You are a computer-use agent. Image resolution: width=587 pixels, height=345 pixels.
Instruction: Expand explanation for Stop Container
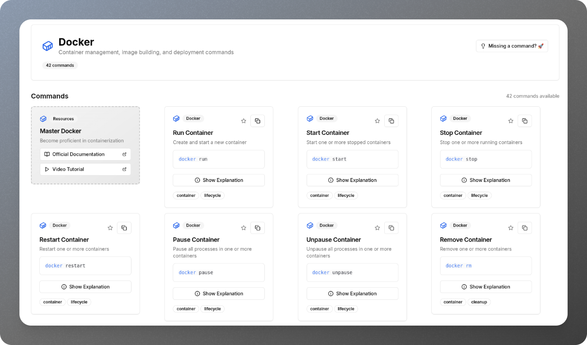tap(486, 180)
